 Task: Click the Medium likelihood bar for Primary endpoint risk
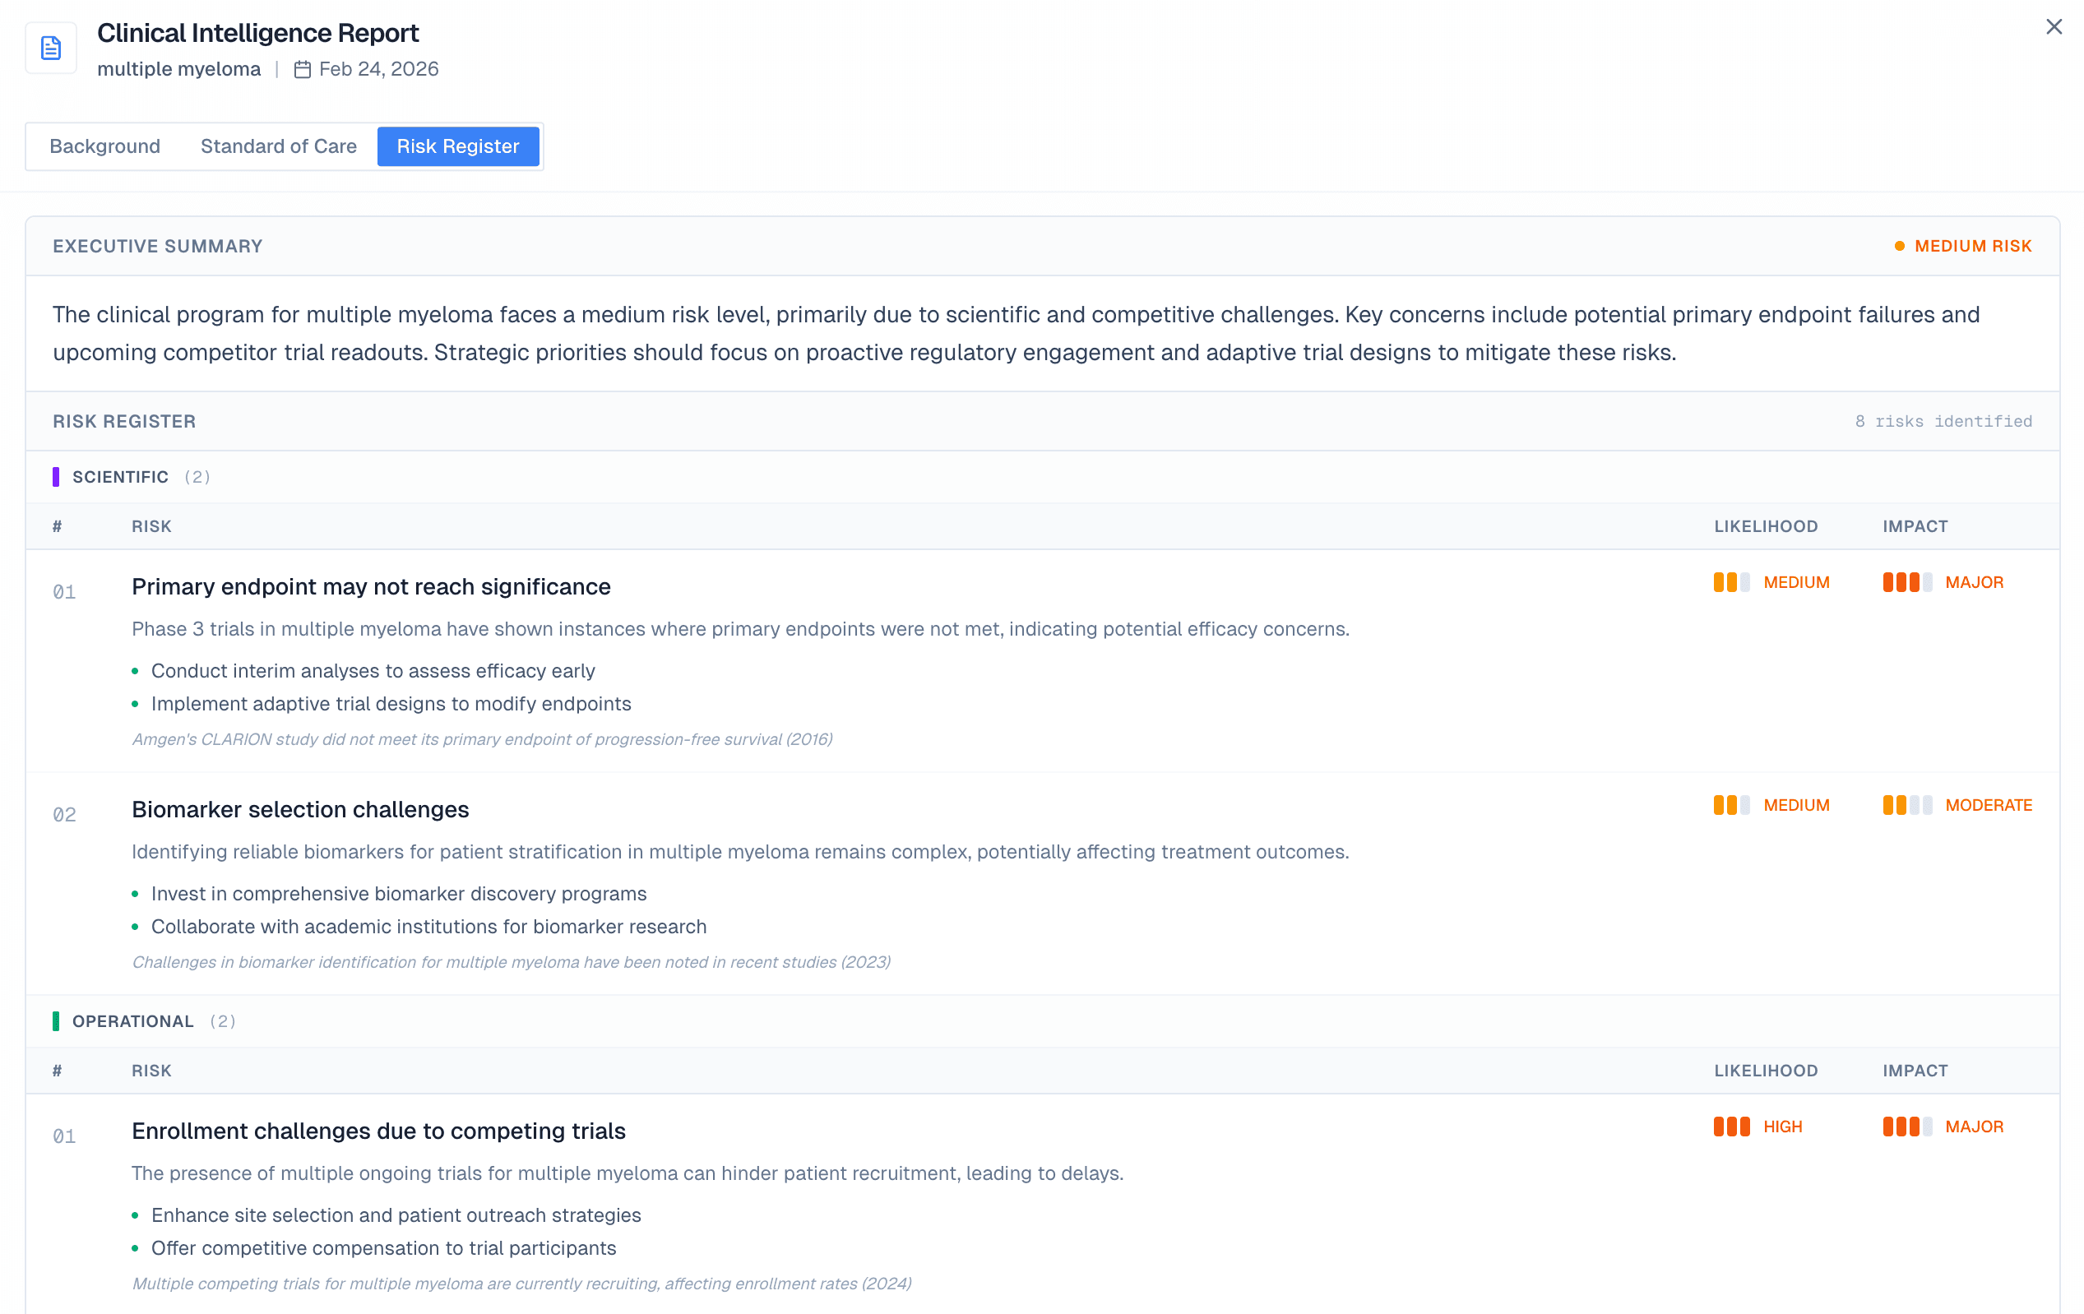[x=1728, y=582]
